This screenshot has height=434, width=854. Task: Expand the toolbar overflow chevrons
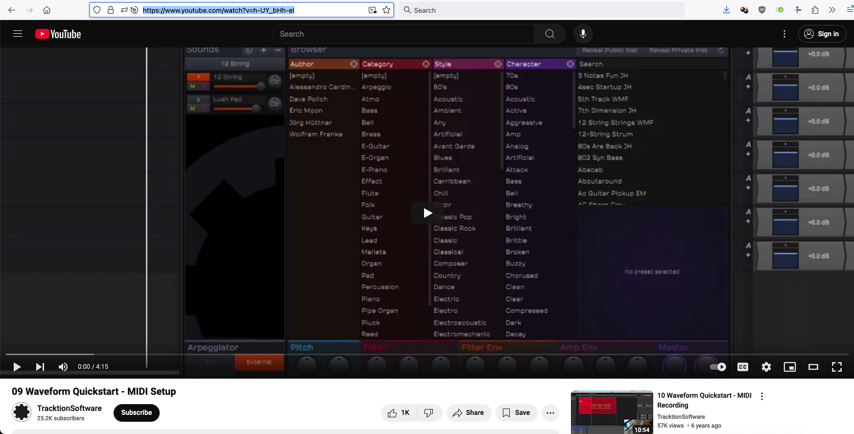pos(832,10)
